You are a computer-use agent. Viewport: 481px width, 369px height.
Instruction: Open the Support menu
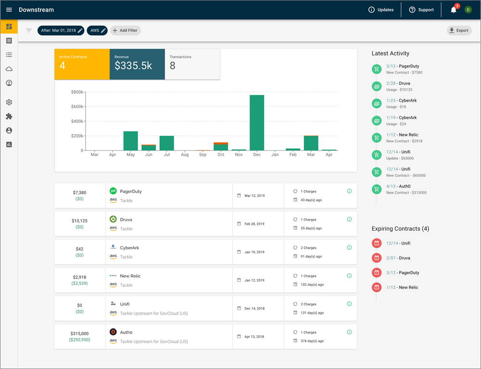point(421,9)
